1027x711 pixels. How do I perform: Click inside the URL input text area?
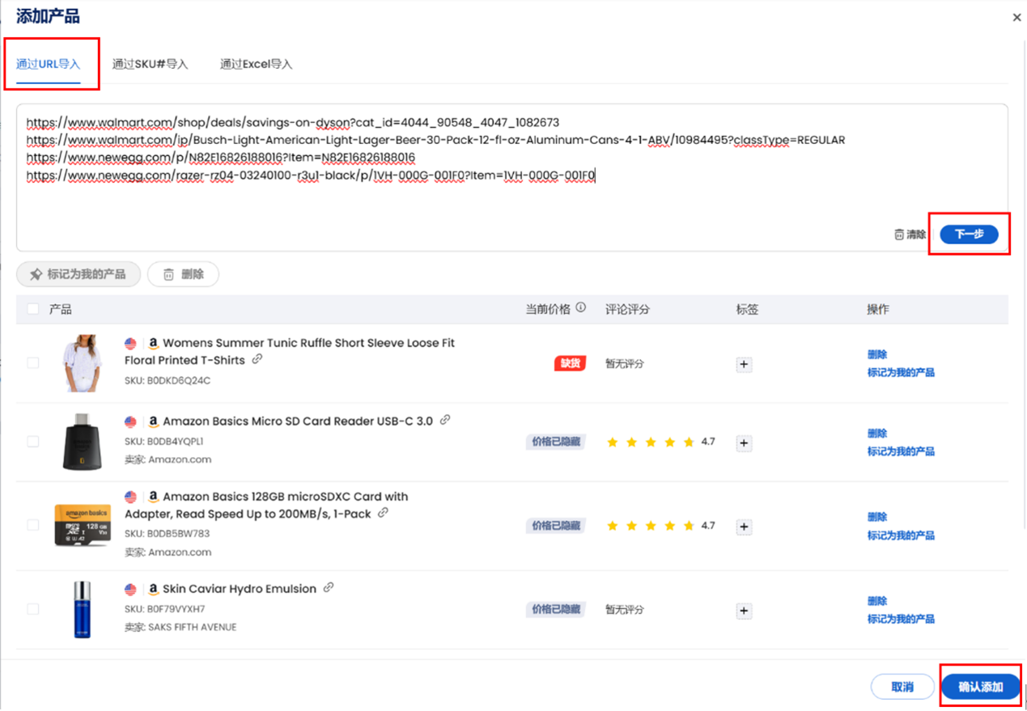click(511, 177)
